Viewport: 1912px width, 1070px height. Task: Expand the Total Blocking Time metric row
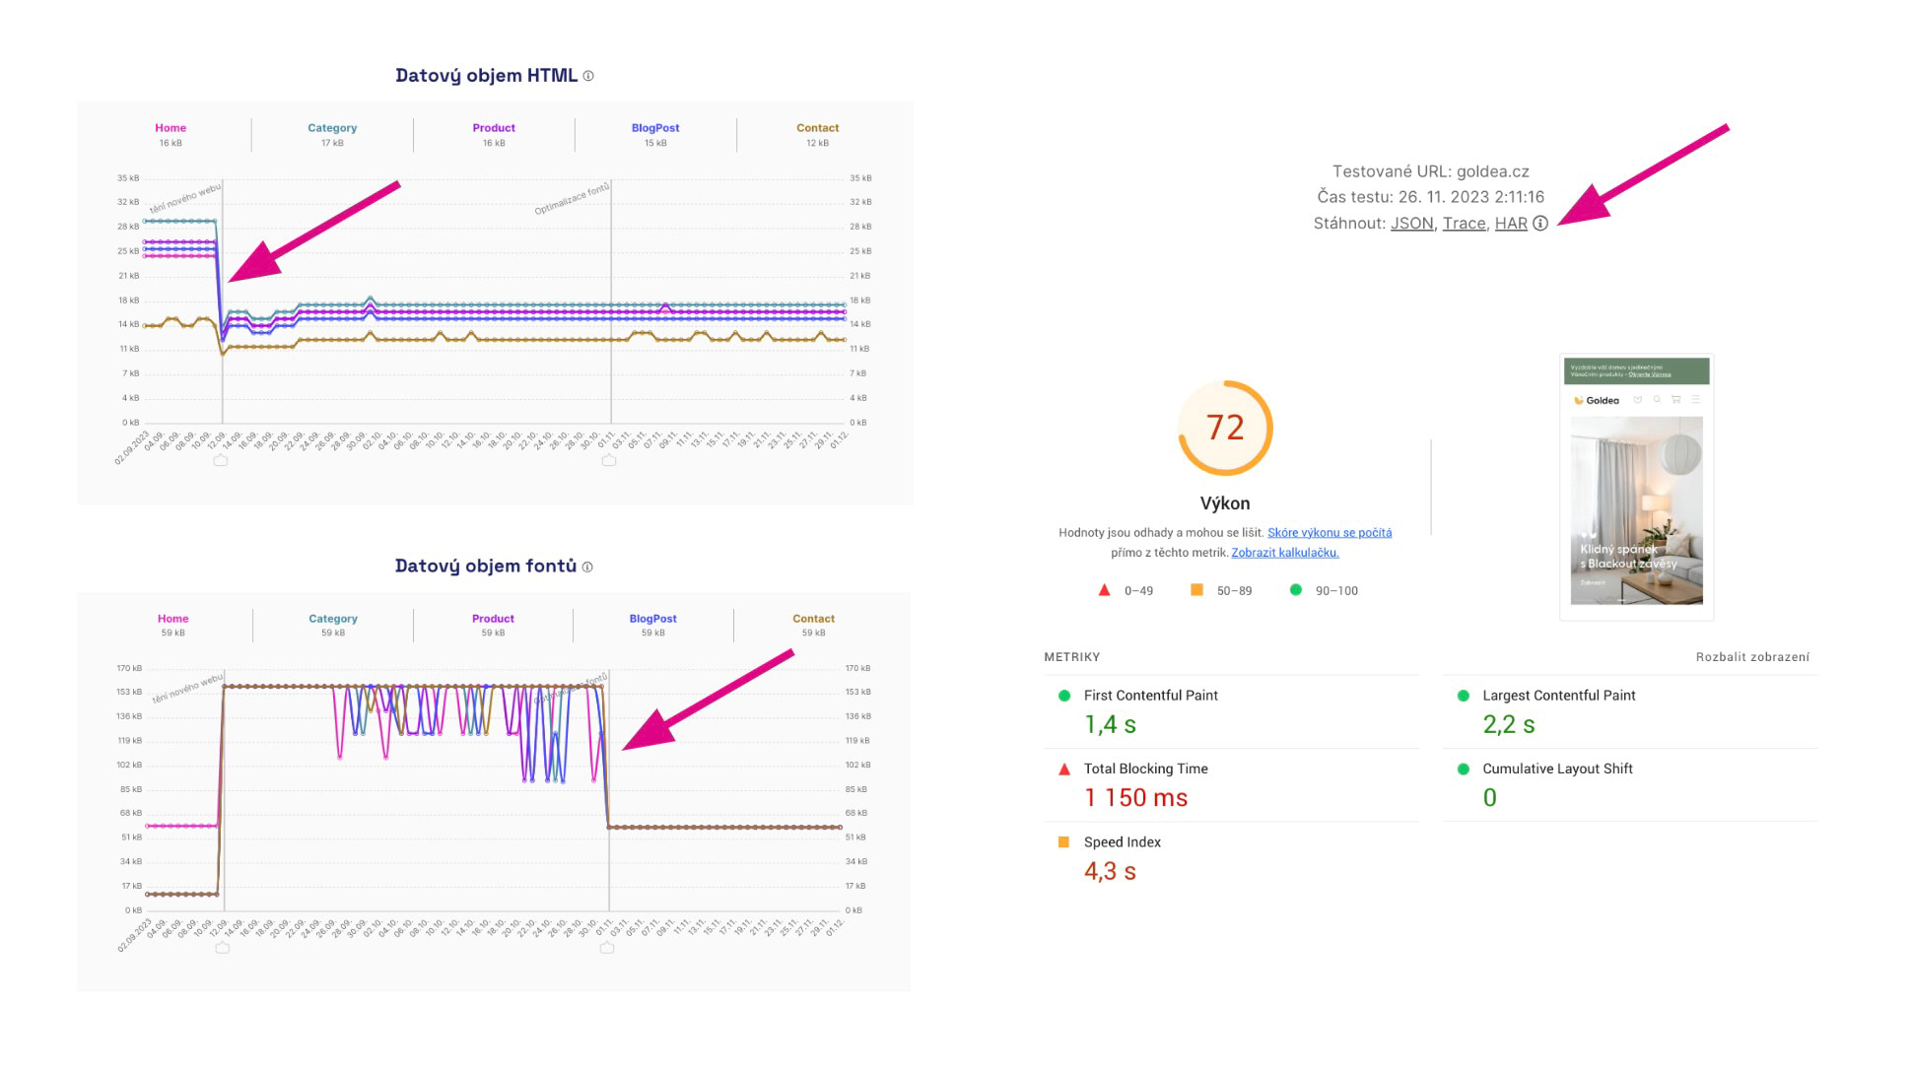pos(1145,769)
